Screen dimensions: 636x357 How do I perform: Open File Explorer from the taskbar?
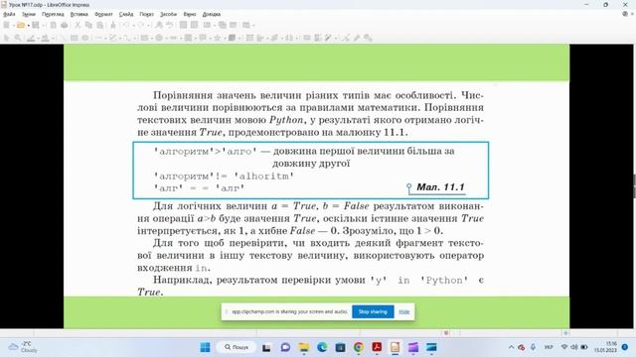click(x=303, y=347)
